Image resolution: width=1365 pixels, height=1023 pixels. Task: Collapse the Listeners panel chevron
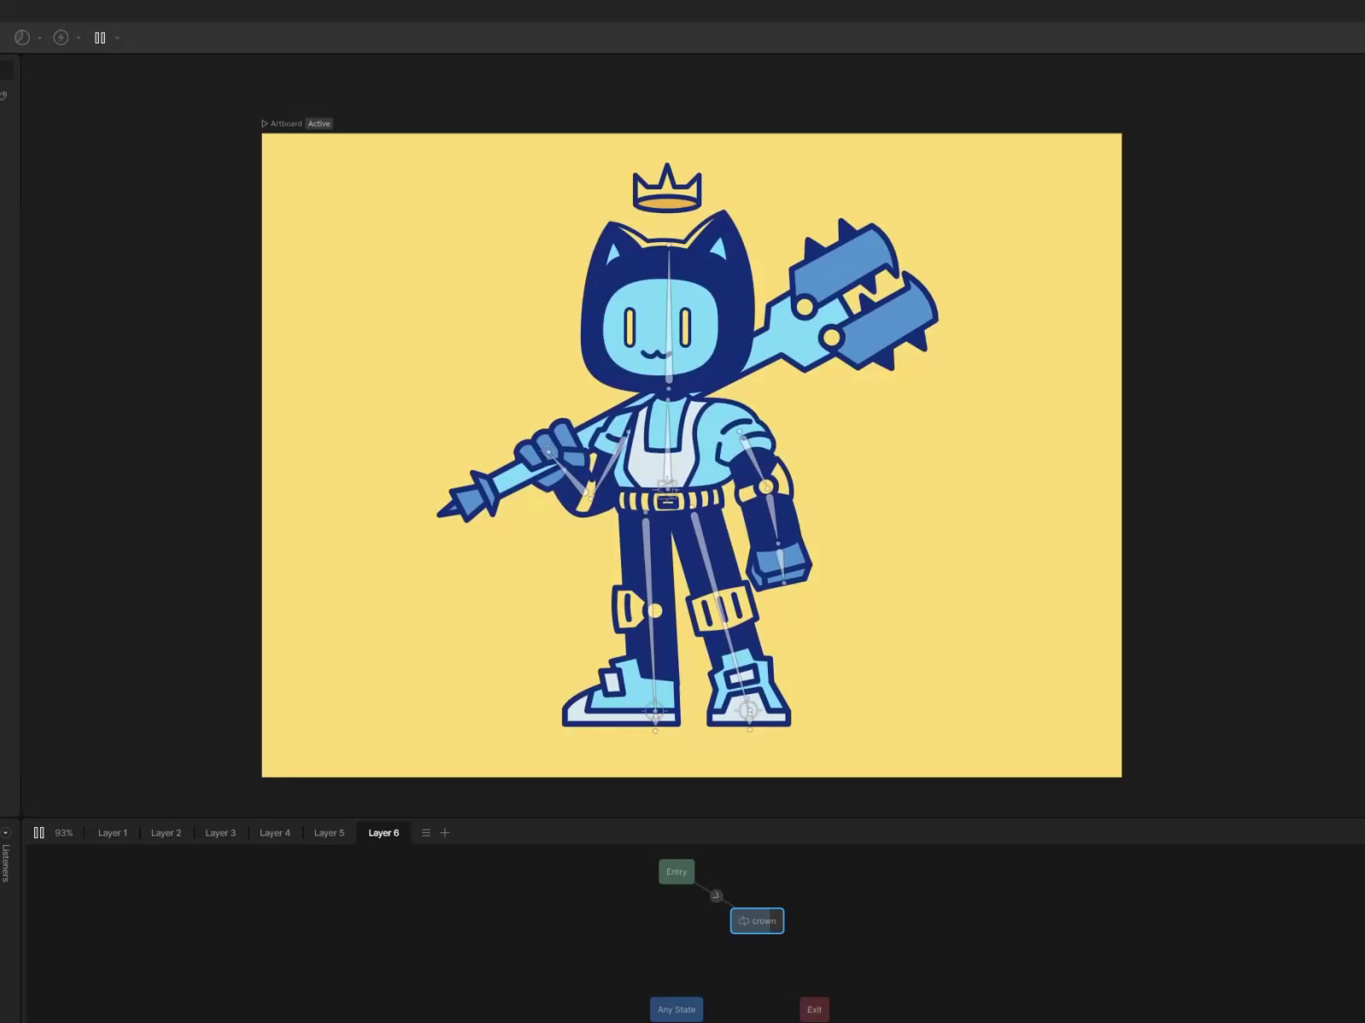(6, 831)
